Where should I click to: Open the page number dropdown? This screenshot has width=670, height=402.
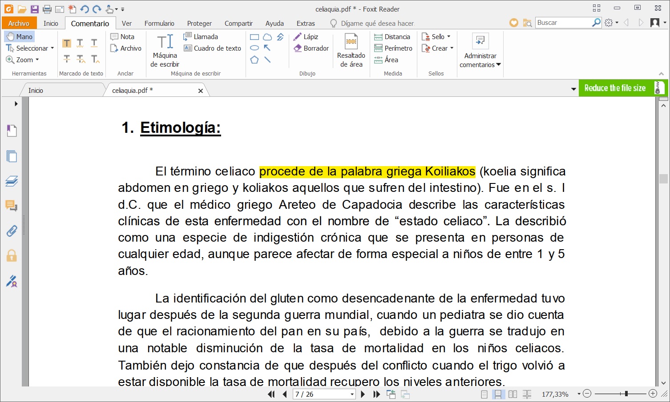pyautogui.click(x=352, y=394)
